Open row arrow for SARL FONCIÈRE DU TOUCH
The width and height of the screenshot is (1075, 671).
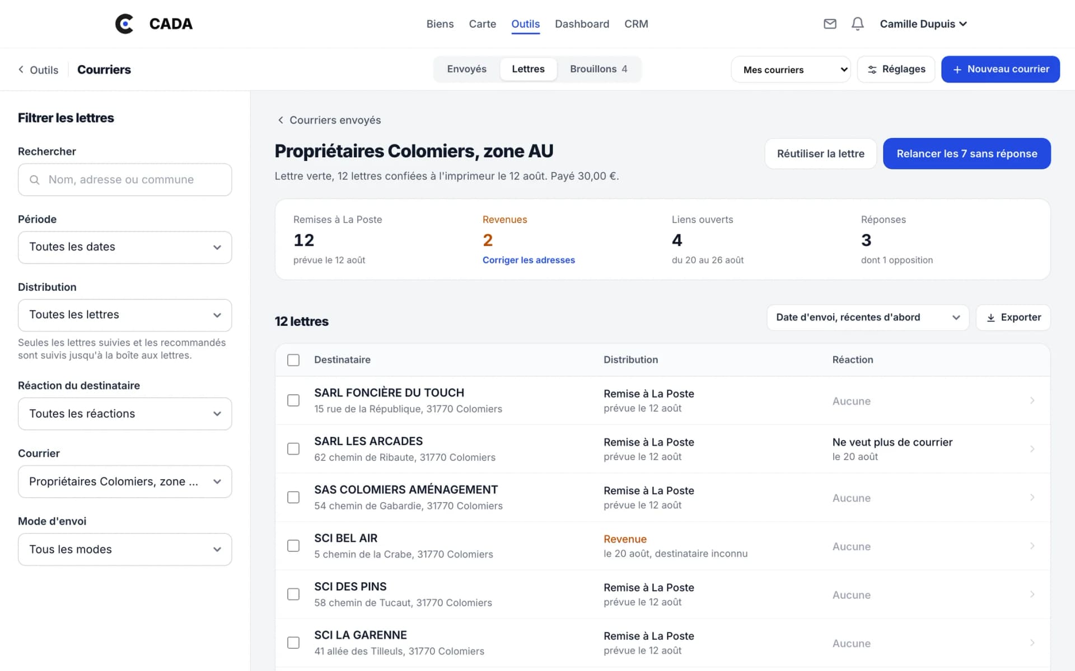[1032, 400]
